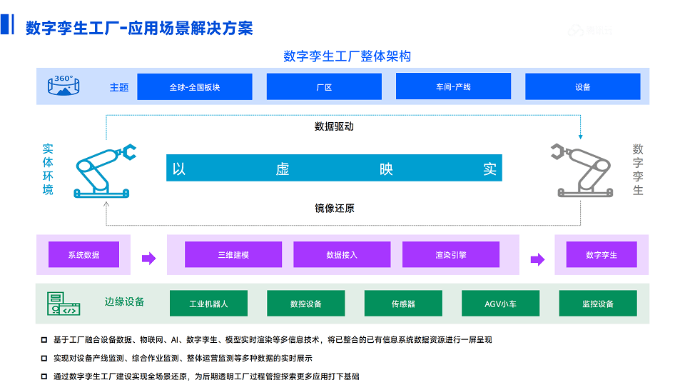685x385 pixels.
Task: Select the 三维建模 box
Action: pyautogui.click(x=233, y=254)
